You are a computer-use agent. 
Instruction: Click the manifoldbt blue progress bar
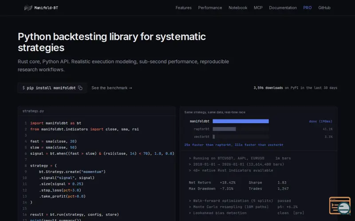click(241, 121)
